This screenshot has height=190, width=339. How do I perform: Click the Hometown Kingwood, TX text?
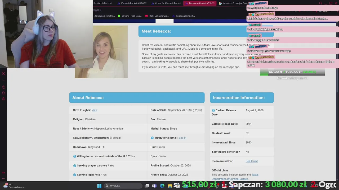pyautogui.click(x=89, y=147)
